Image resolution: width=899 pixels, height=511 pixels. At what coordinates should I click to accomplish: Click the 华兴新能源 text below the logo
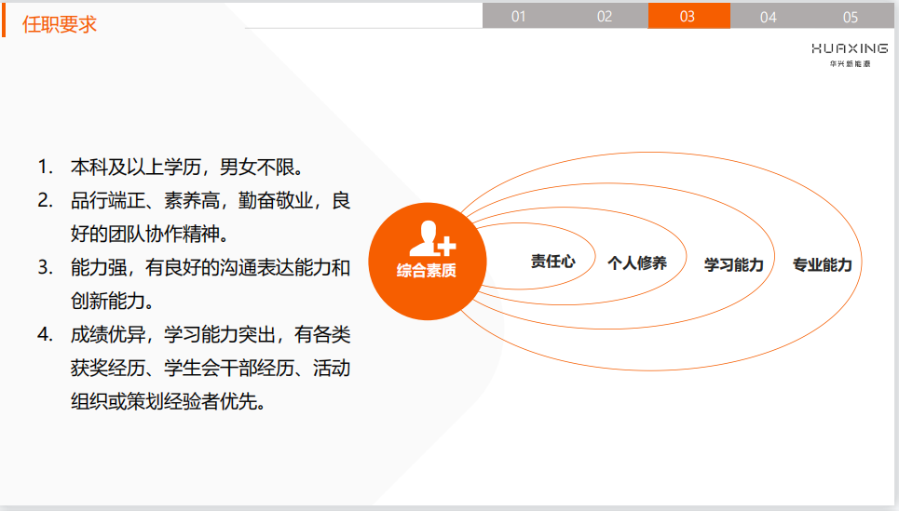(849, 64)
